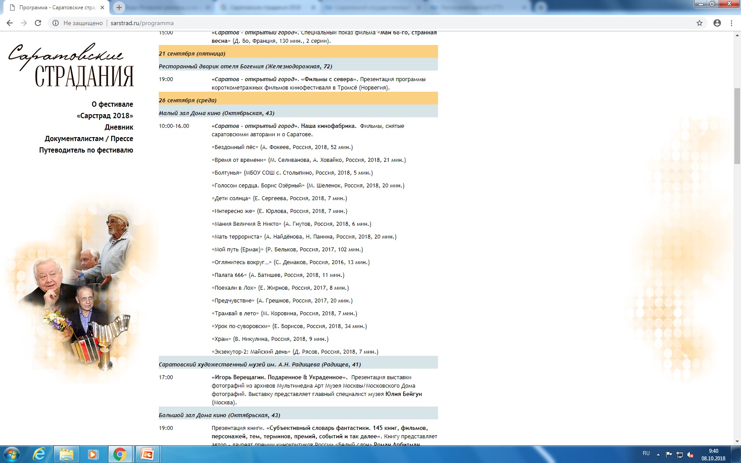Click the address bar URL sarstrad.ru/programma
Screen dimensions: 741x463
click(142, 23)
